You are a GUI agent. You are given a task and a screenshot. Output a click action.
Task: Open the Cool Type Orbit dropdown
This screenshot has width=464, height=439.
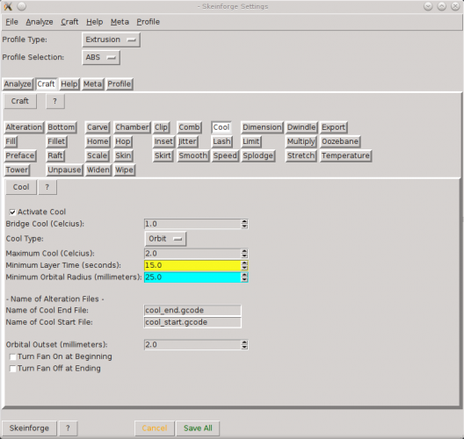click(x=165, y=239)
